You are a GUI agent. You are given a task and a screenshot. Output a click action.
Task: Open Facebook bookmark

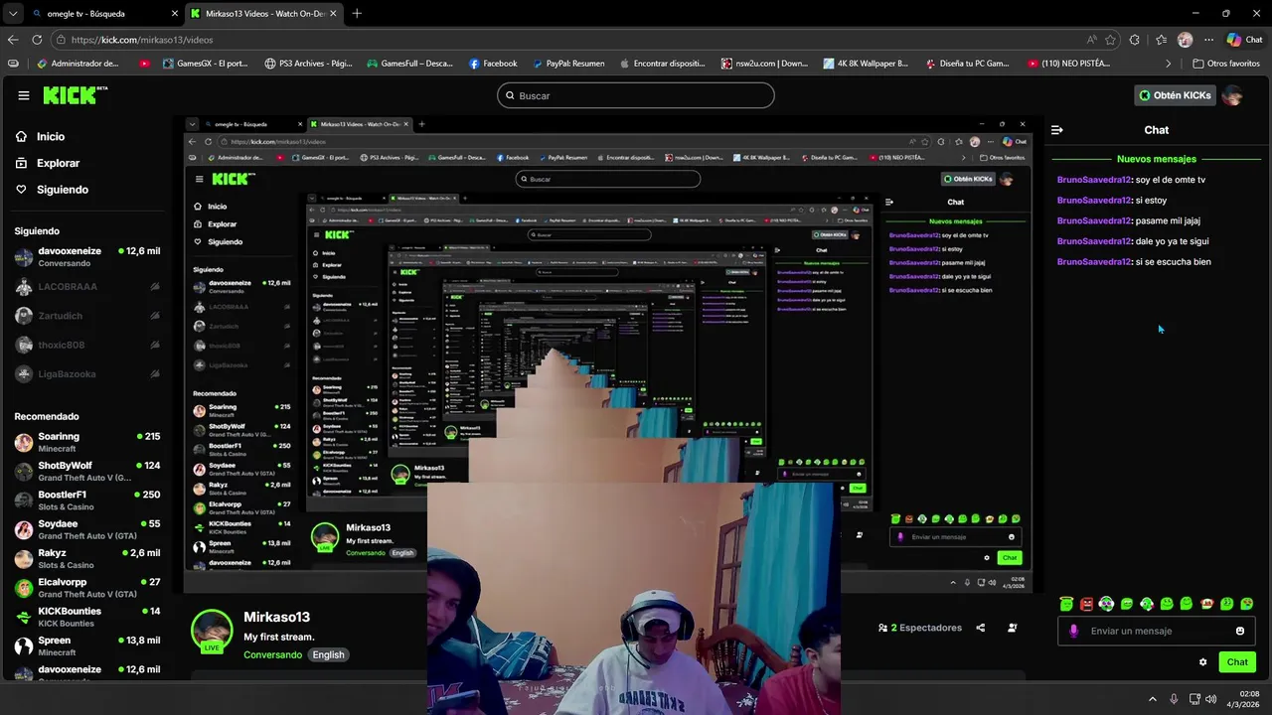click(493, 64)
